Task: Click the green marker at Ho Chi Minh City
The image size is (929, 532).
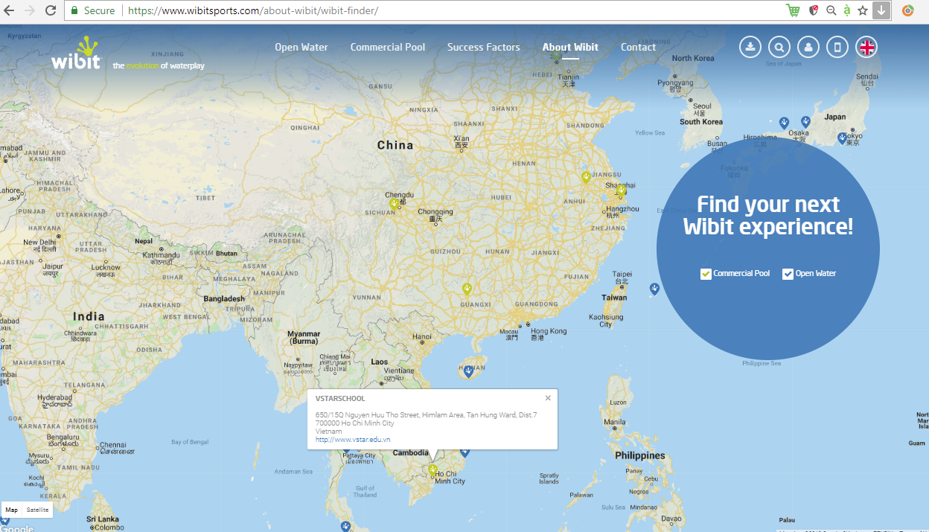Action: 432,469
